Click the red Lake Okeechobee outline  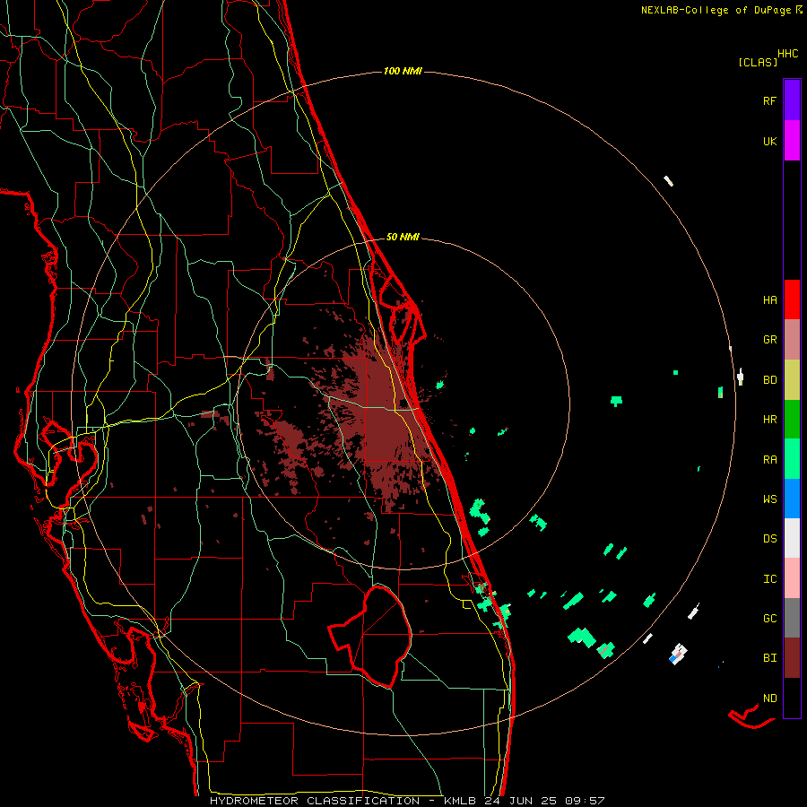pos(370,638)
